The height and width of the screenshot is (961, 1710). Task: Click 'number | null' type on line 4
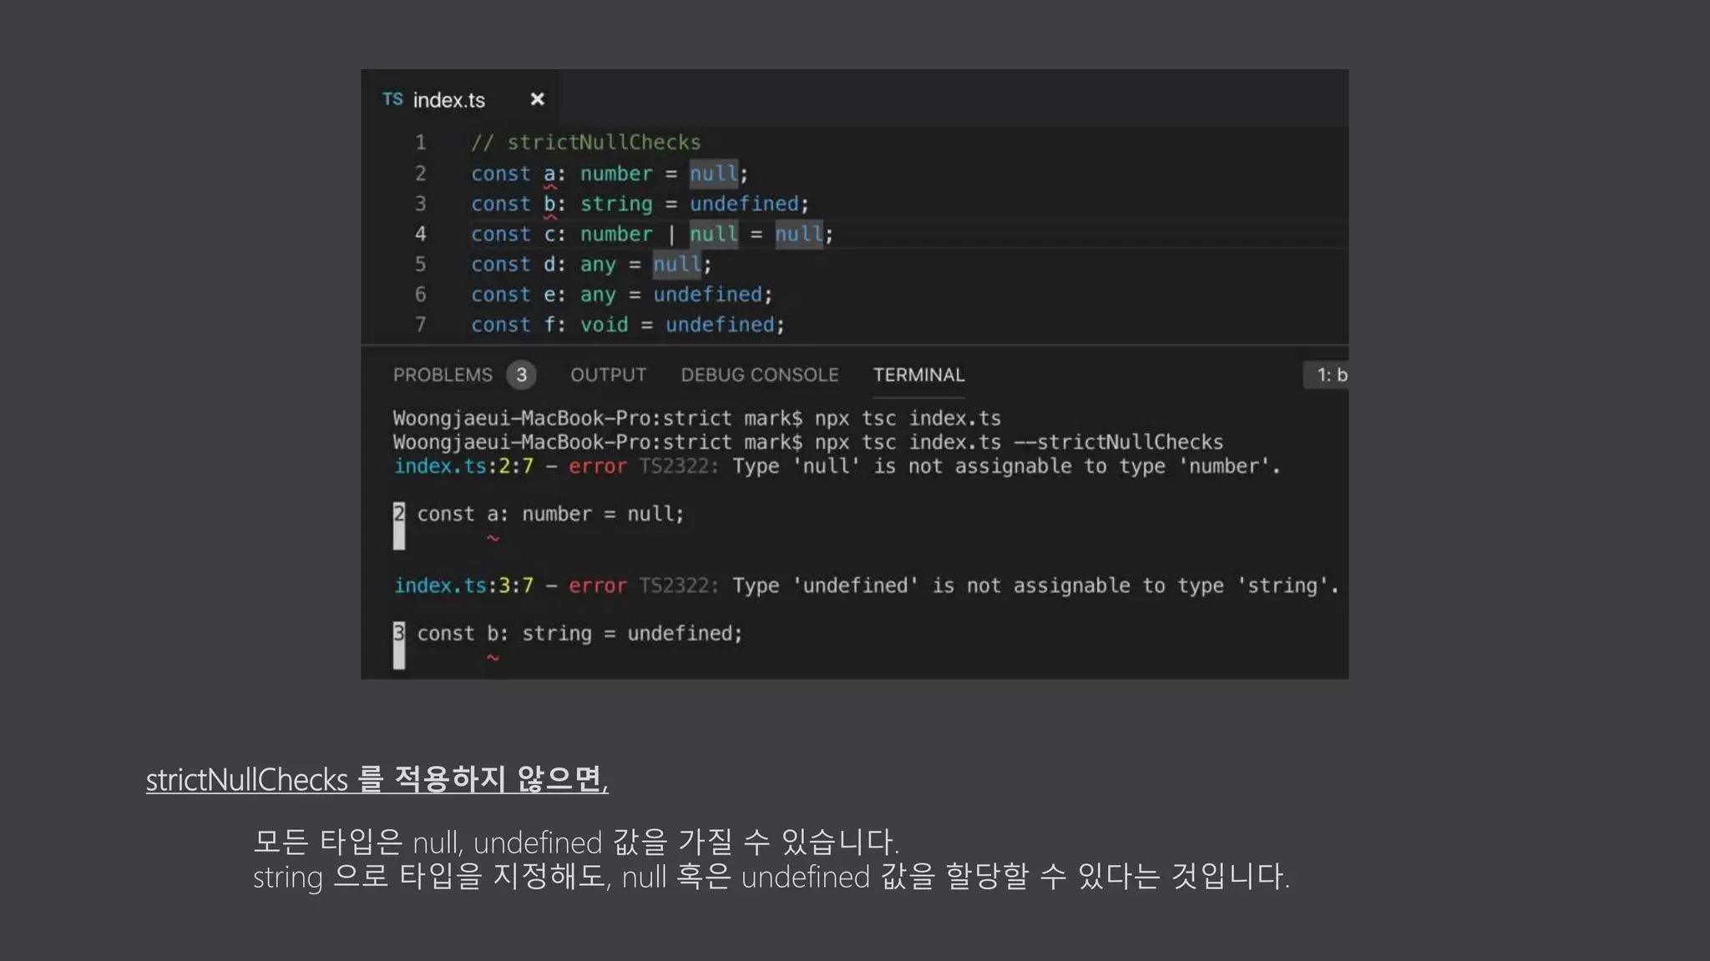[659, 234]
